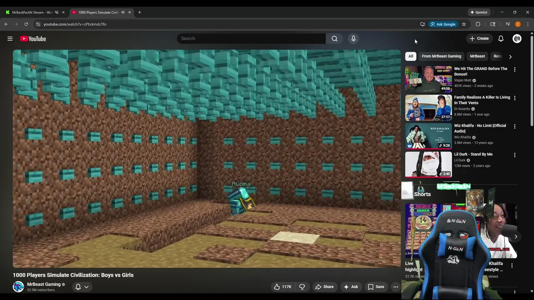The width and height of the screenshot is (534, 300).
Task: Open Chrome media controls icon
Action: [x=508, y=24]
